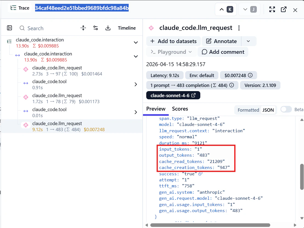
Task: Toggle the Beta switch
Action: (x=286, y=109)
